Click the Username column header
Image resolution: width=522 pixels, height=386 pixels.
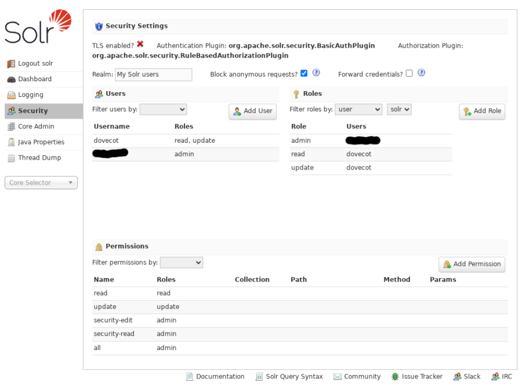[112, 127]
